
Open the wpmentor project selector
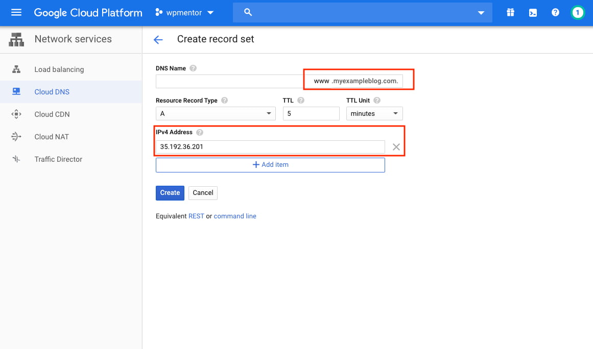pyautogui.click(x=184, y=12)
